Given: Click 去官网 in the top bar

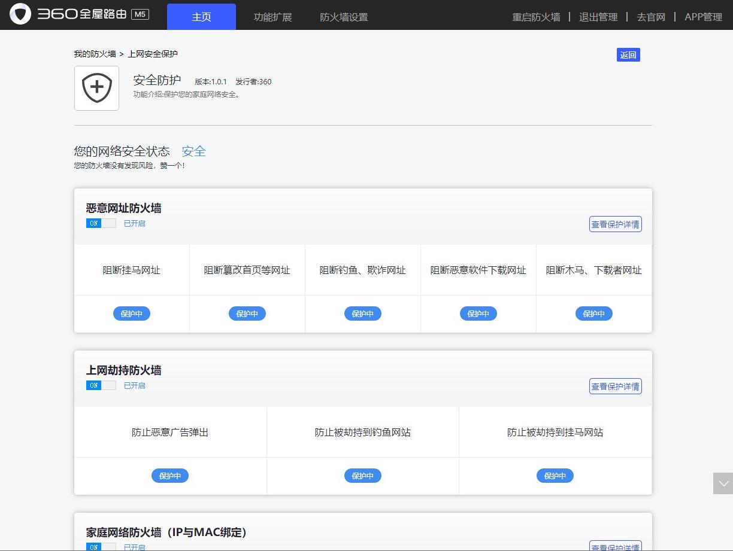Looking at the screenshot, I should coord(650,17).
